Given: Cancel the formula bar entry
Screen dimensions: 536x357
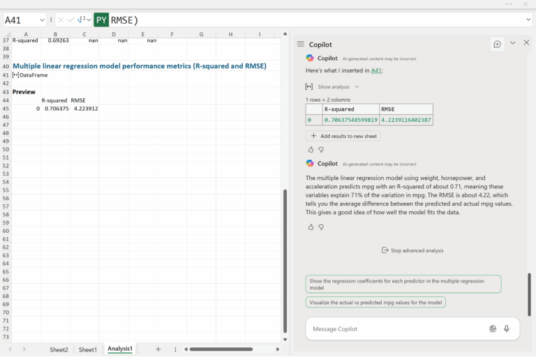Looking at the screenshot, I should [x=60, y=20].
